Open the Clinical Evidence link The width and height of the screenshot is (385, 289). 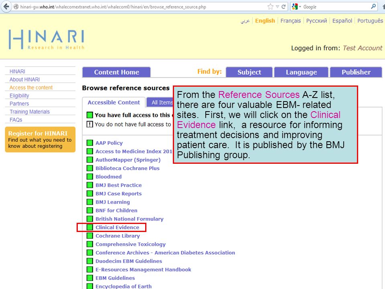tap(118, 227)
